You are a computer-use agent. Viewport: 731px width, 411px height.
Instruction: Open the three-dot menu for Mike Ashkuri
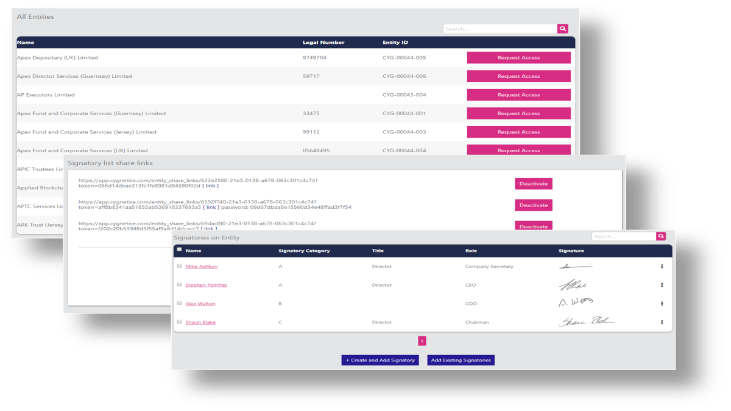point(662,267)
